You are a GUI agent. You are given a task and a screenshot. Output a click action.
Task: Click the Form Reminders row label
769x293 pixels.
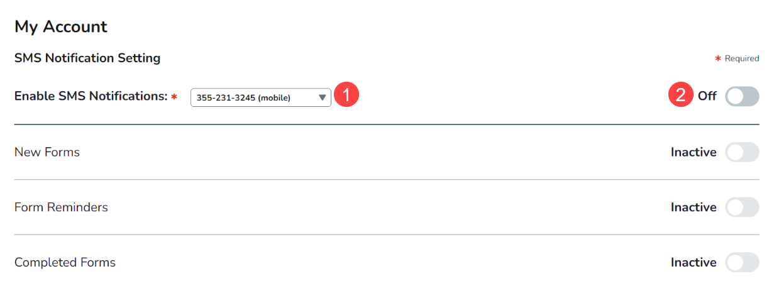[61, 207]
